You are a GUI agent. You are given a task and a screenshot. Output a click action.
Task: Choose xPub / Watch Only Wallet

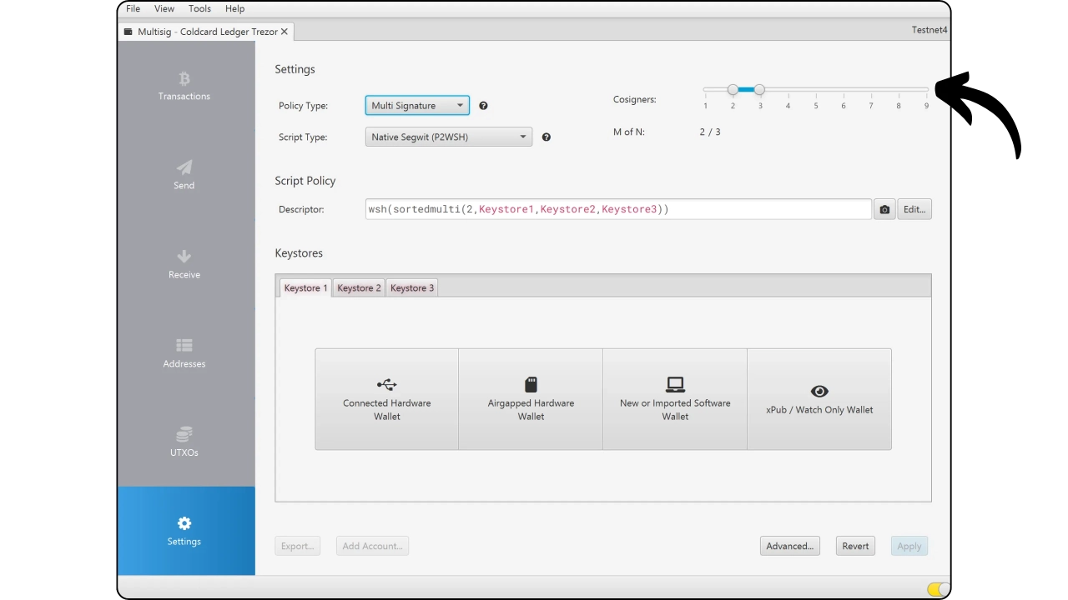819,399
